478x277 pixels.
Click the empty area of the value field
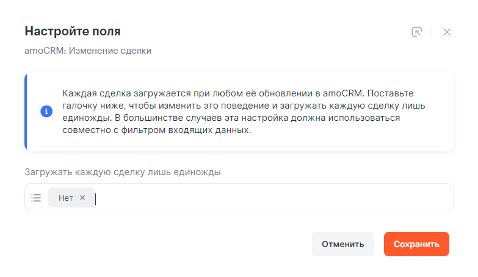point(275,198)
